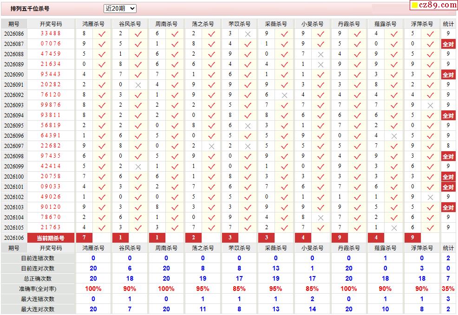Click red box 9 under 浮萍杀号 current row
This screenshot has height=315, width=458.
coord(412,238)
